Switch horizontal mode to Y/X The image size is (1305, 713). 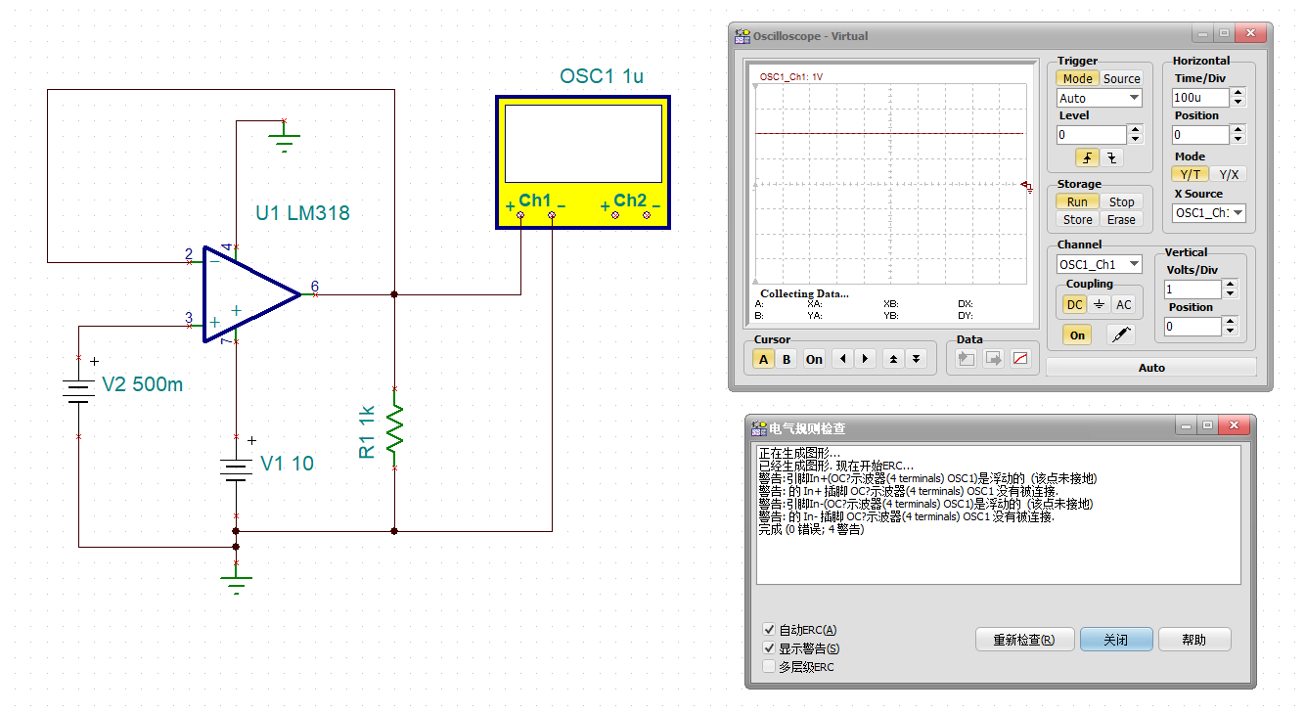tap(1229, 174)
